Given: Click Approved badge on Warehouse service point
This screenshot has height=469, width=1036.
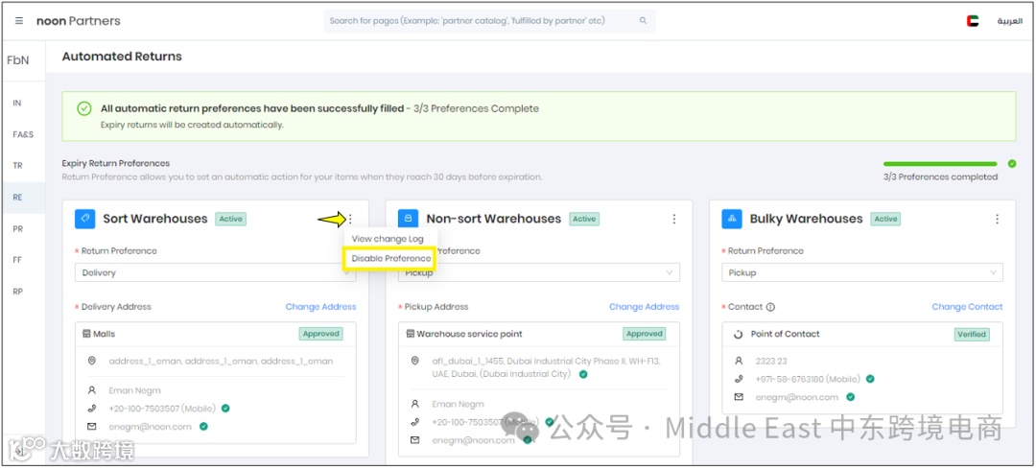Looking at the screenshot, I should click(645, 334).
